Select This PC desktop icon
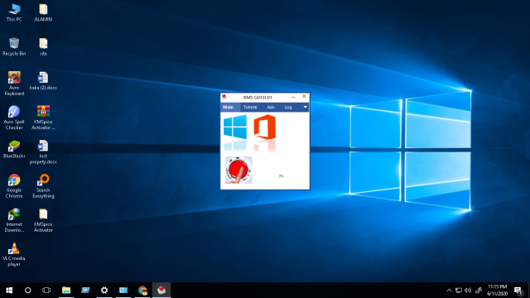Screen dimensions: 530x298 point(14,13)
